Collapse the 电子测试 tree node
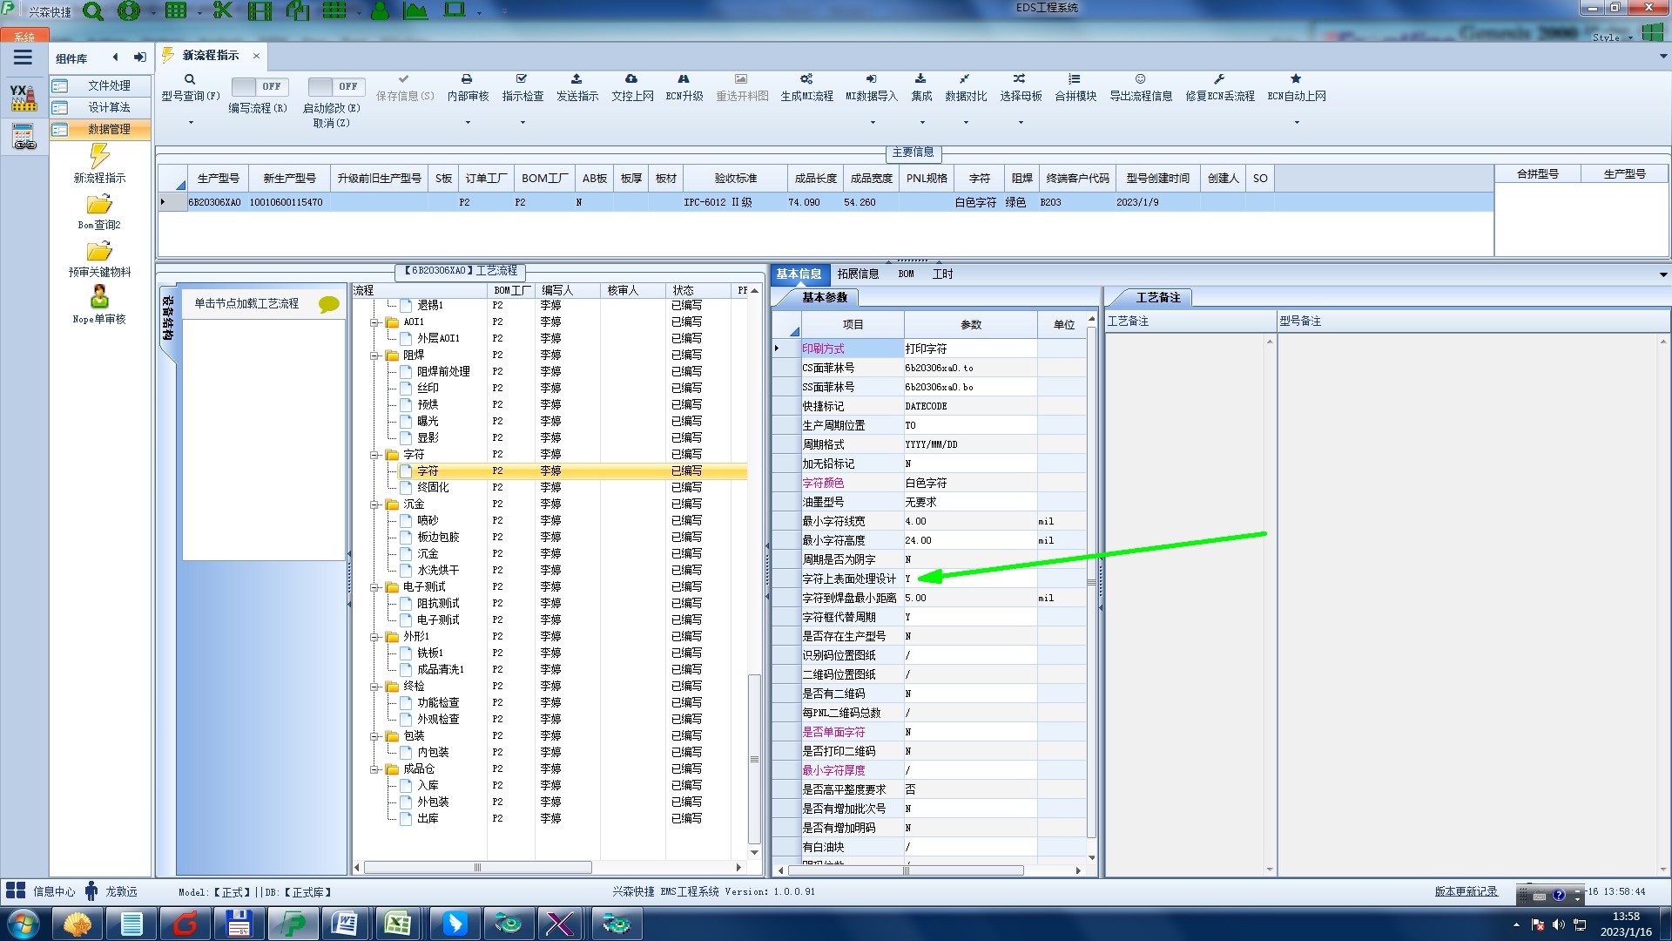This screenshot has width=1672, height=941. click(374, 587)
